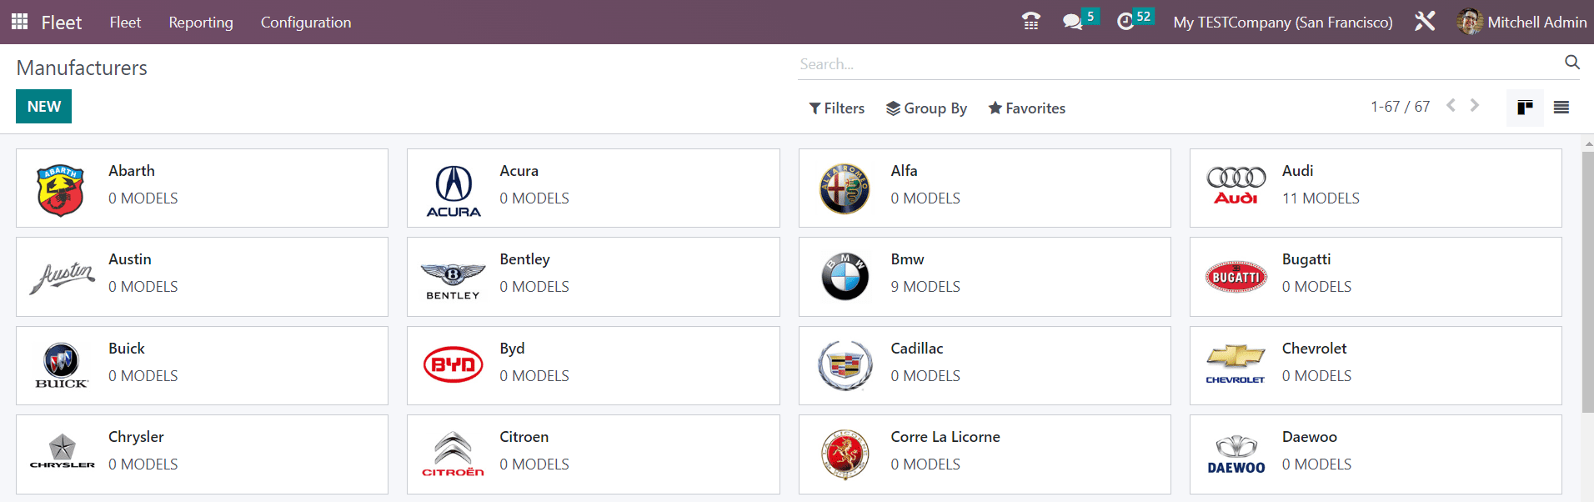1594x502 pixels.
Task: Open the Cadillac manufacturer name
Action: (x=917, y=349)
